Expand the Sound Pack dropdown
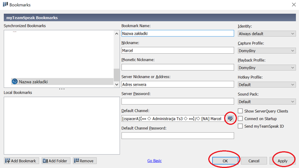This screenshot has width=299, height=168. point(266,102)
